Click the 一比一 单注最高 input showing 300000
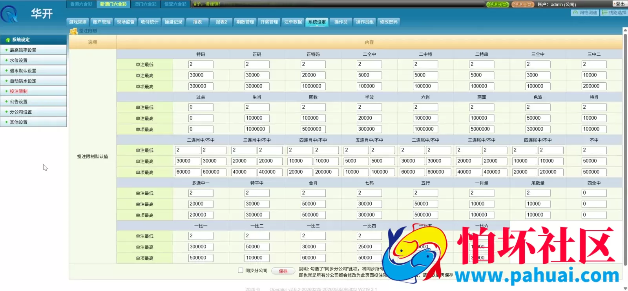Viewport: 628px width, 291px height. [x=201, y=247]
